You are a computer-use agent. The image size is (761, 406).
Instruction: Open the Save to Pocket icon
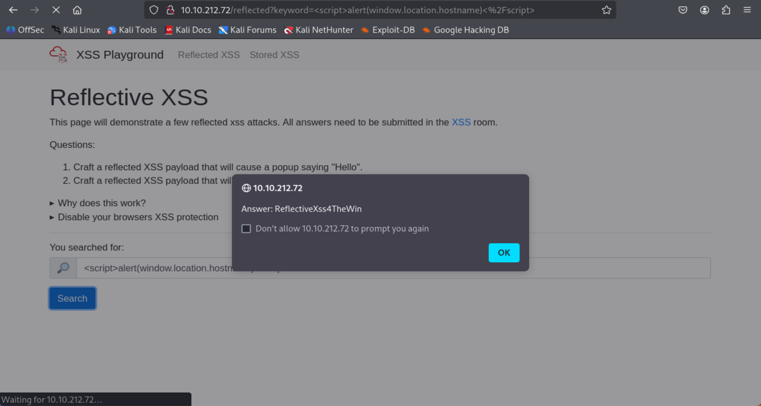click(682, 10)
